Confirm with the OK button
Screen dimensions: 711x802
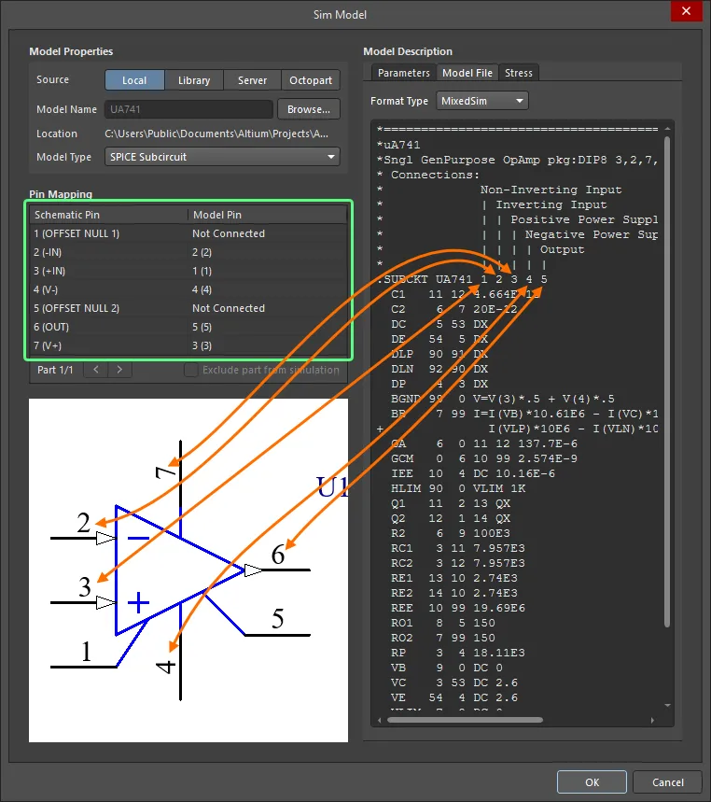592,782
